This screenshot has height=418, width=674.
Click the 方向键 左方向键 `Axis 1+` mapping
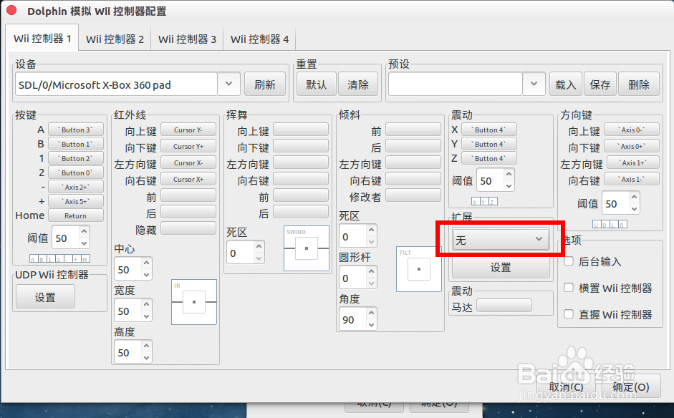point(633,162)
